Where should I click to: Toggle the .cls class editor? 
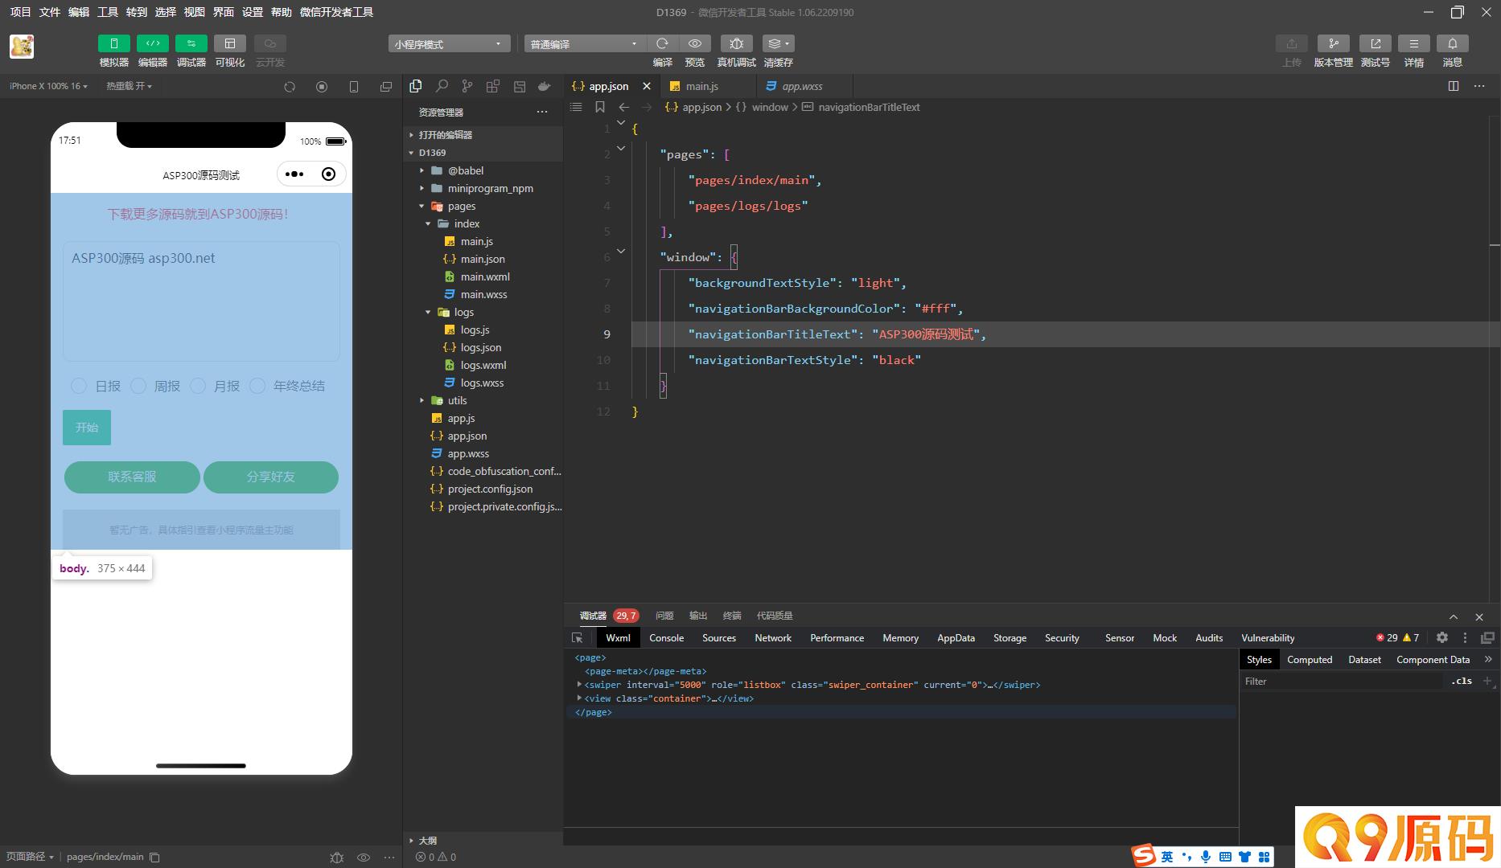(x=1462, y=681)
